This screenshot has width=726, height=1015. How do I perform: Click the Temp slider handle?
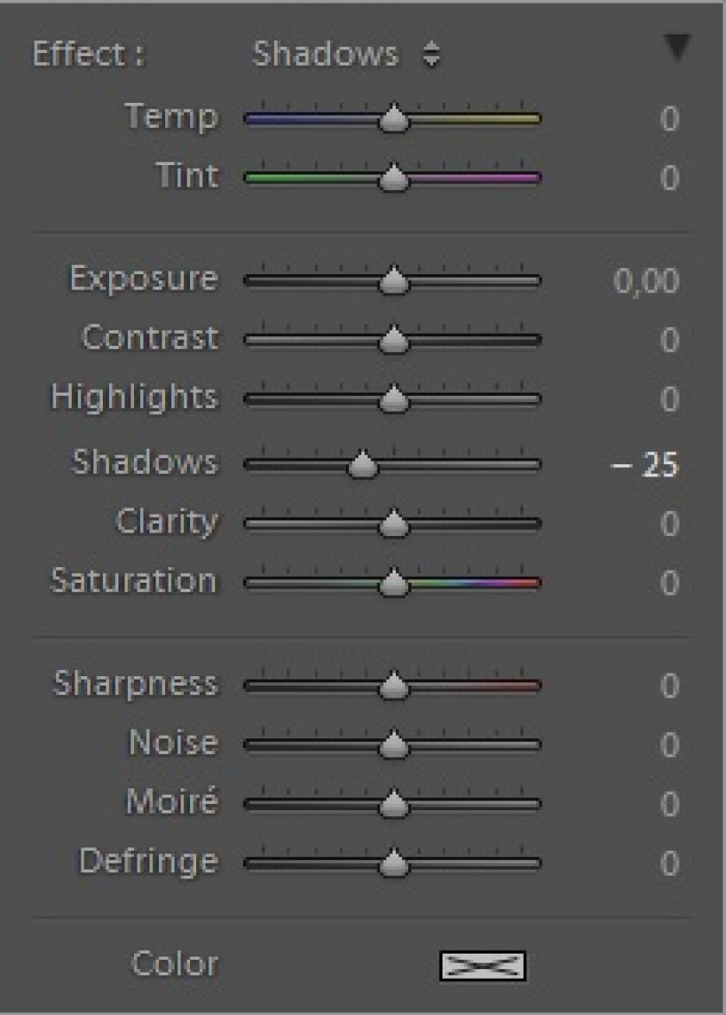[x=393, y=118]
